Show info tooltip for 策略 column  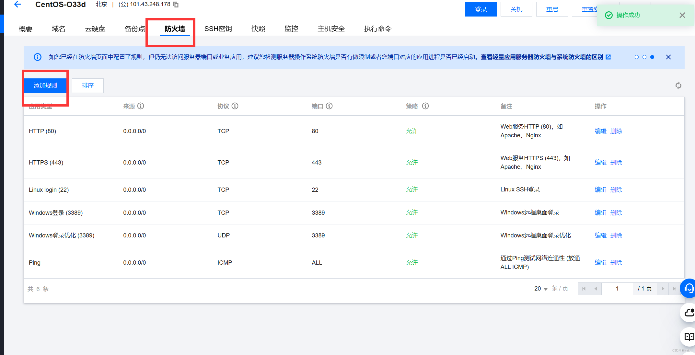425,106
